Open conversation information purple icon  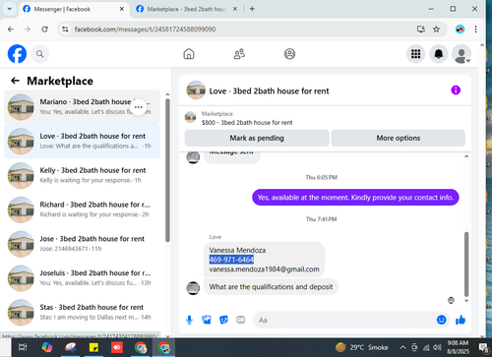pos(456,90)
